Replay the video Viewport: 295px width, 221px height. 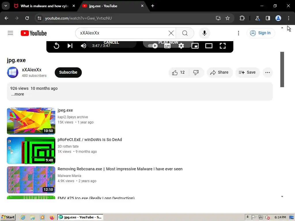pyautogui.click(x=56, y=46)
